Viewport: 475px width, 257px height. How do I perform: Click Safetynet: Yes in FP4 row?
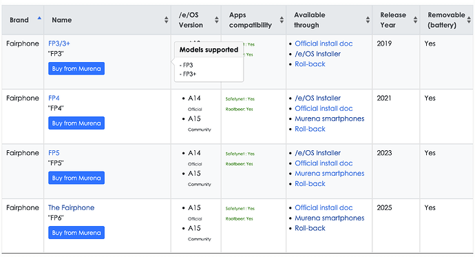(x=240, y=99)
